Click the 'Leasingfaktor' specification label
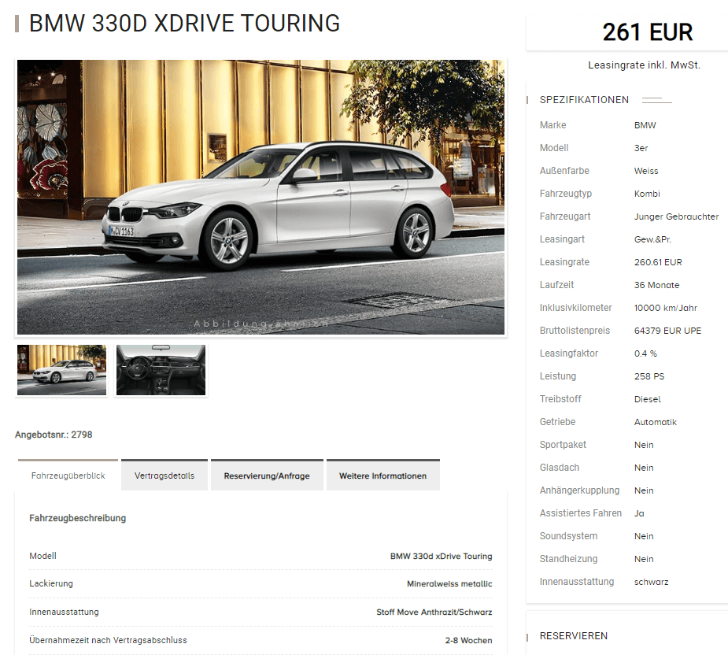This screenshot has height=655, width=728. pos(569,353)
